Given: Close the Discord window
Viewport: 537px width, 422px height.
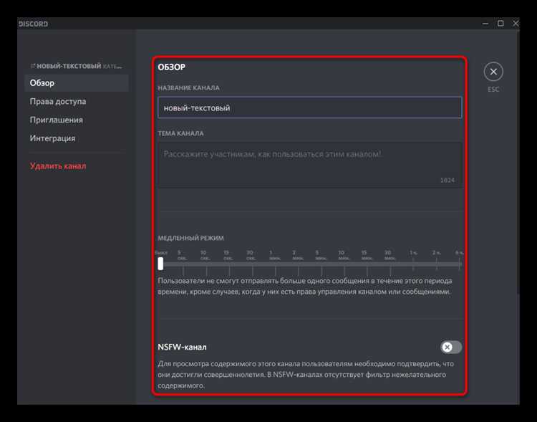Looking at the screenshot, I should (x=516, y=24).
